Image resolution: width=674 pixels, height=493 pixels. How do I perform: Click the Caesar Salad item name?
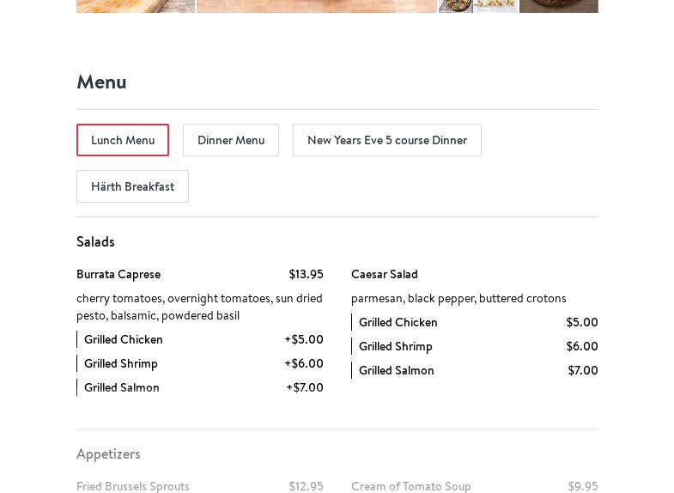tap(385, 275)
